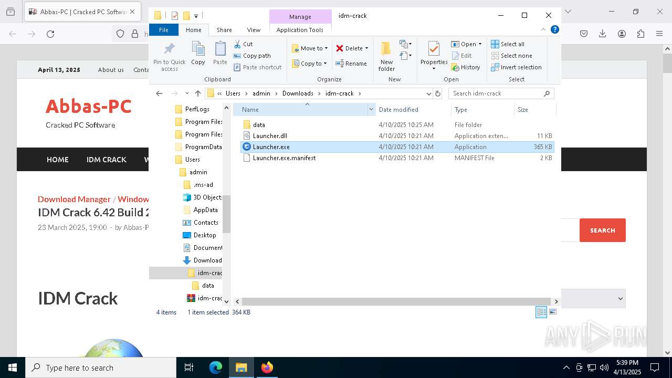Open Windows Start menu
The height and width of the screenshot is (378, 672).
click(13, 367)
